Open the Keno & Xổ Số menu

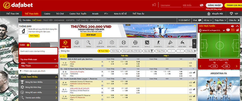(x=120, y=14)
